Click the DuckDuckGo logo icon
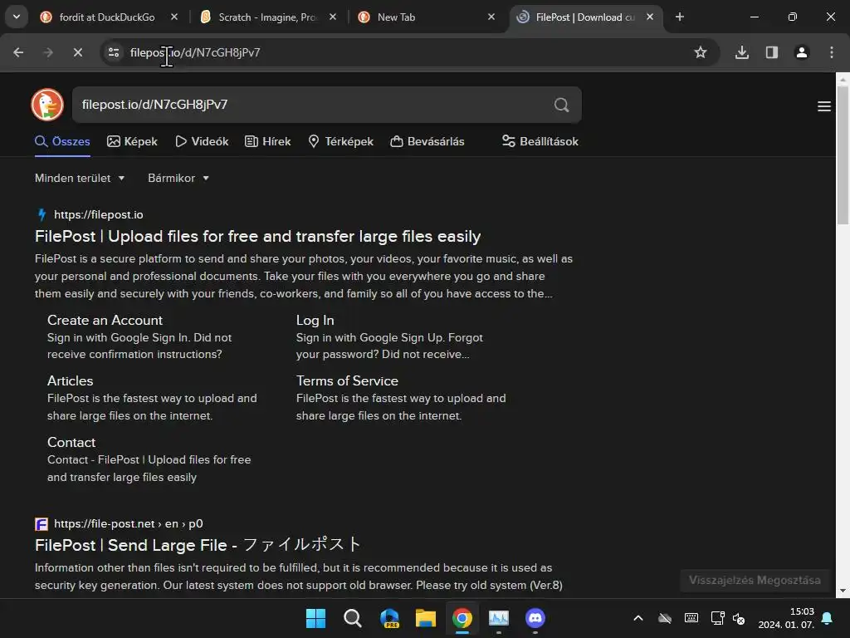The height and width of the screenshot is (638, 850). click(x=47, y=105)
